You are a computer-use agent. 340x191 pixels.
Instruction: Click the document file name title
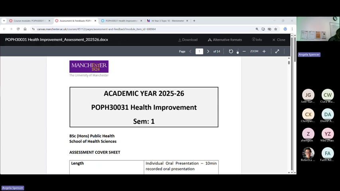pyautogui.click(x=57, y=40)
